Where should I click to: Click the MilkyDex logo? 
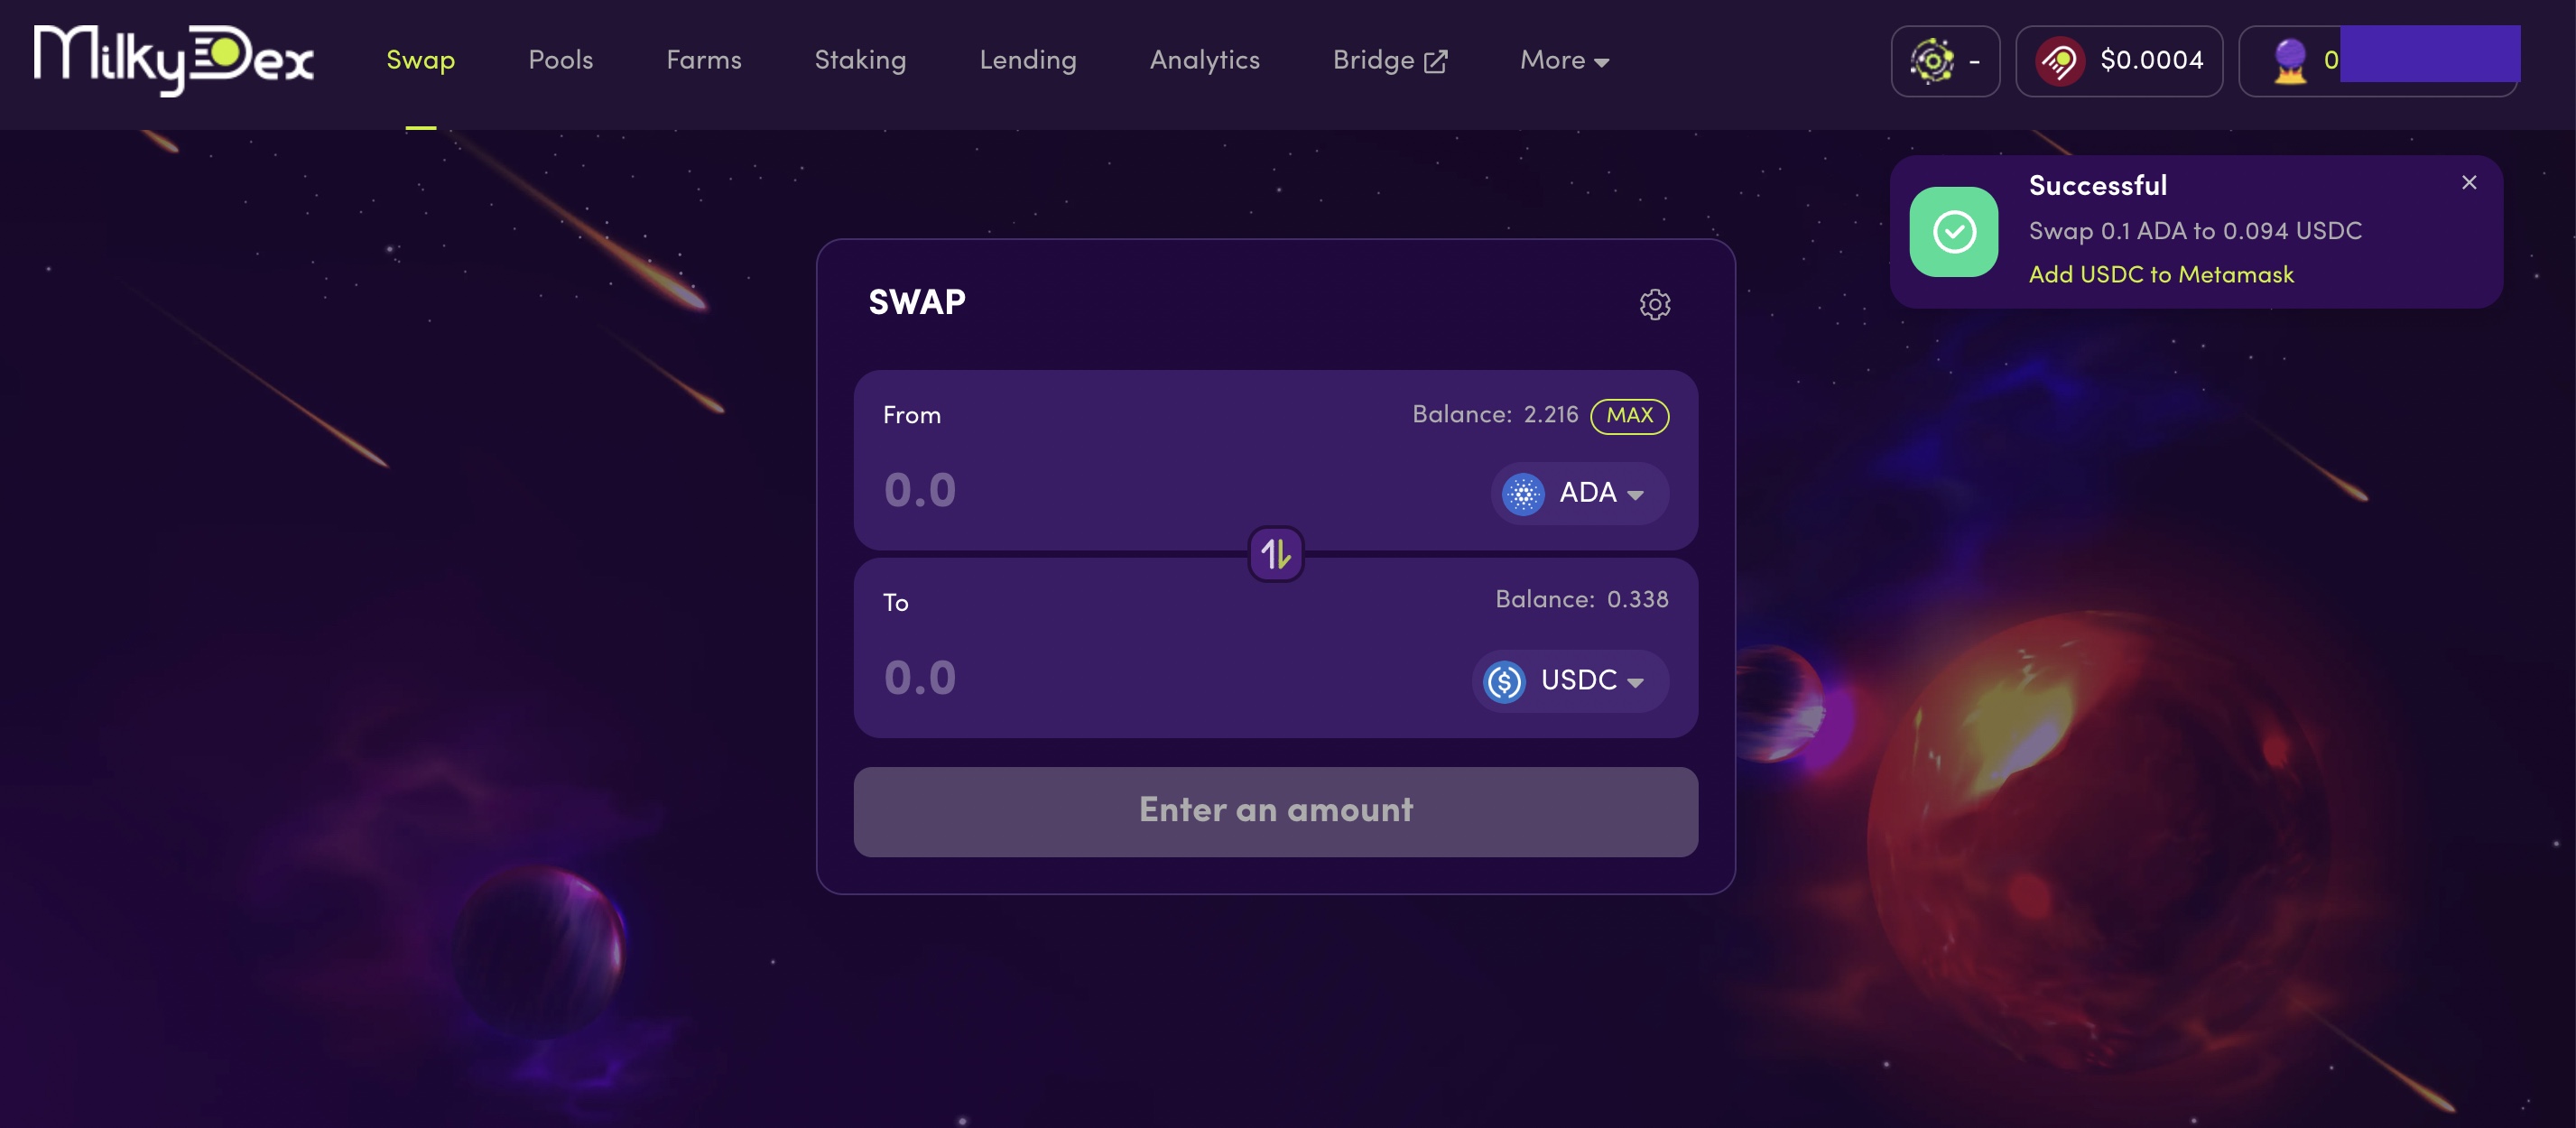(174, 60)
